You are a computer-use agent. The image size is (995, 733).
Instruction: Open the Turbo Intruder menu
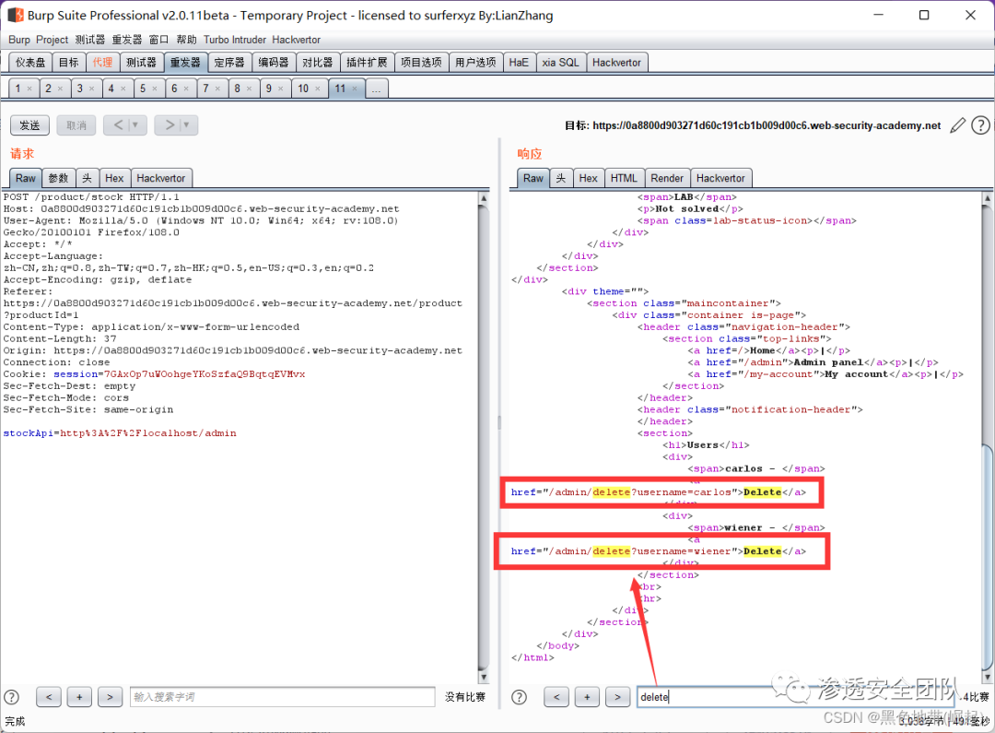point(235,40)
